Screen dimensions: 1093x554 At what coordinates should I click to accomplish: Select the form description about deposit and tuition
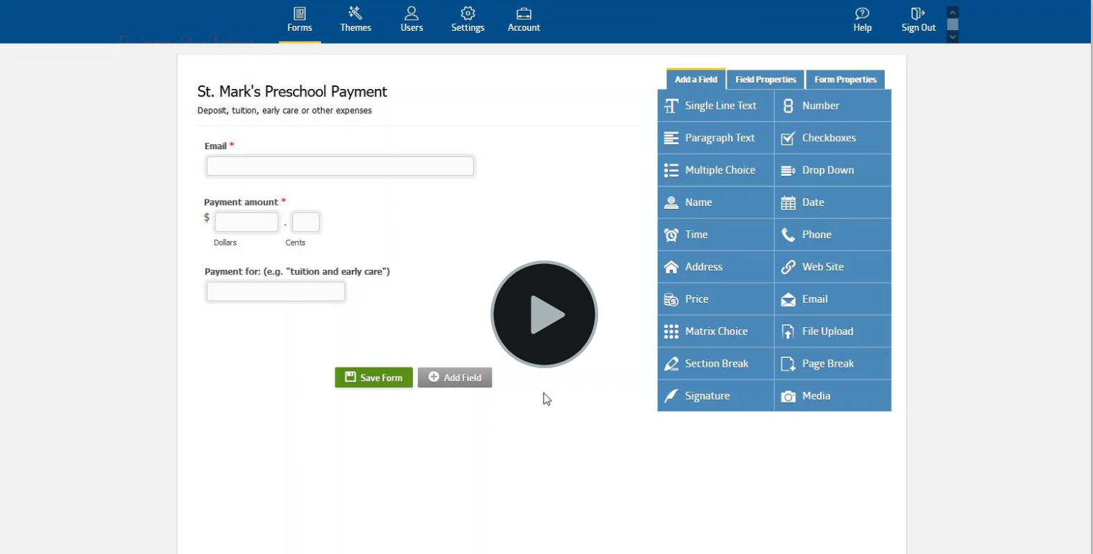(284, 111)
